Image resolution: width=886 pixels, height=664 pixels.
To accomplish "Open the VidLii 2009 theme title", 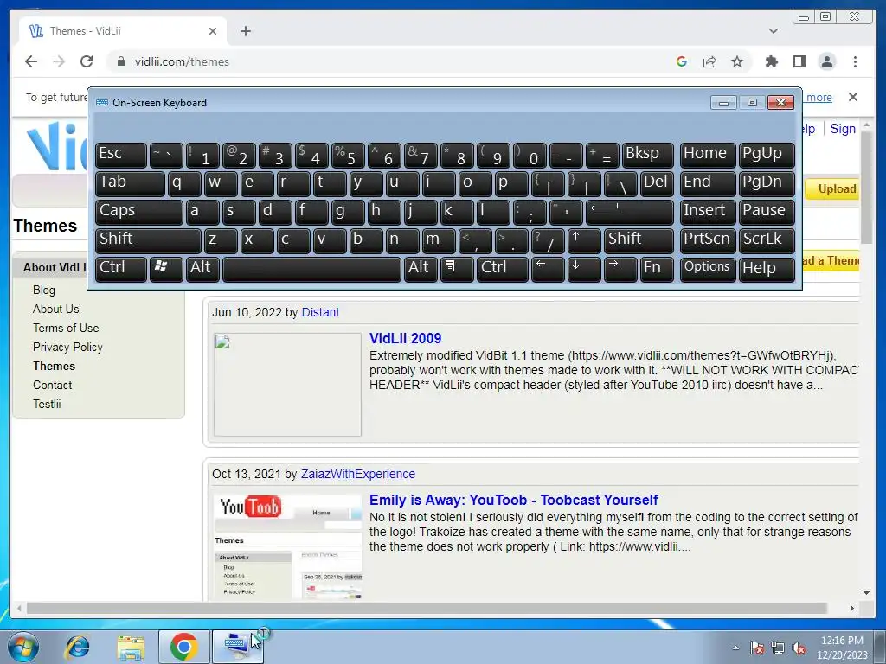I will (x=405, y=338).
